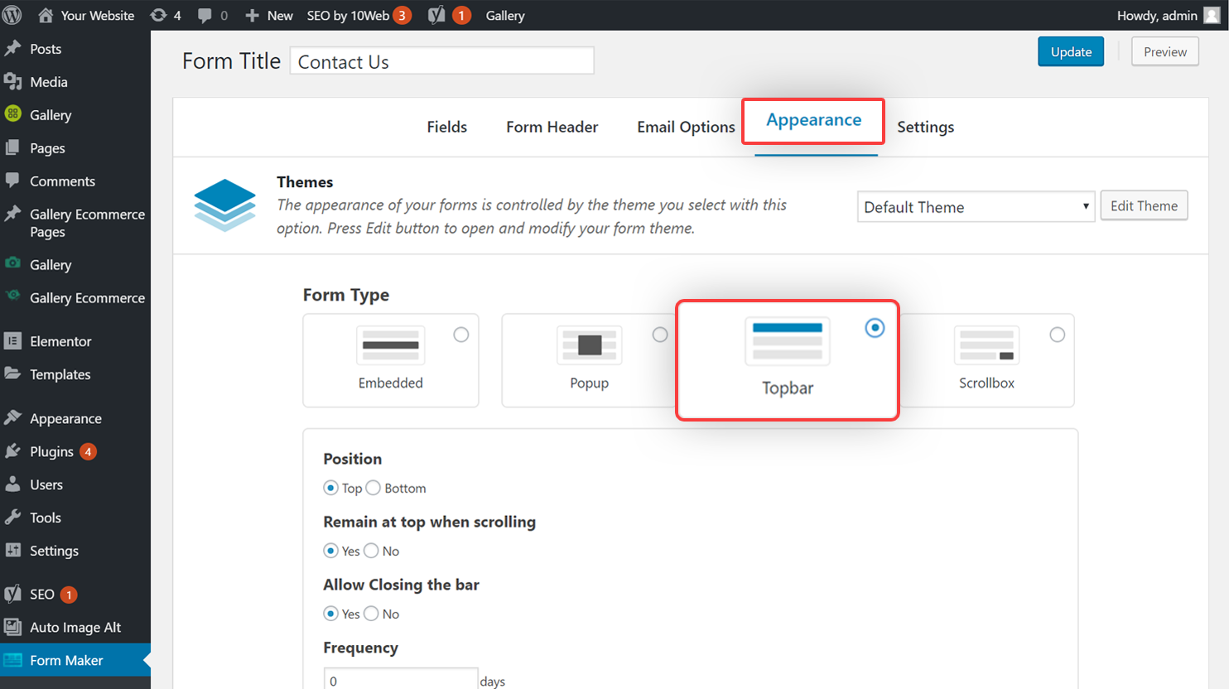Click the home icon beside Your Website
The image size is (1229, 689).
pos(46,15)
